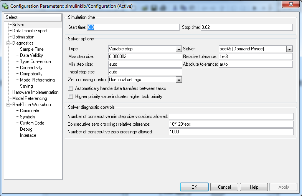Open Real-Time Workshop Symbols pane

(28, 117)
